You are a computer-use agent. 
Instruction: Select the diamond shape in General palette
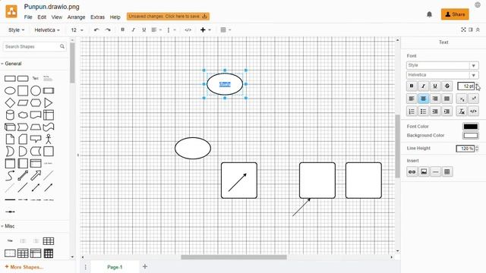[x=10, y=103]
